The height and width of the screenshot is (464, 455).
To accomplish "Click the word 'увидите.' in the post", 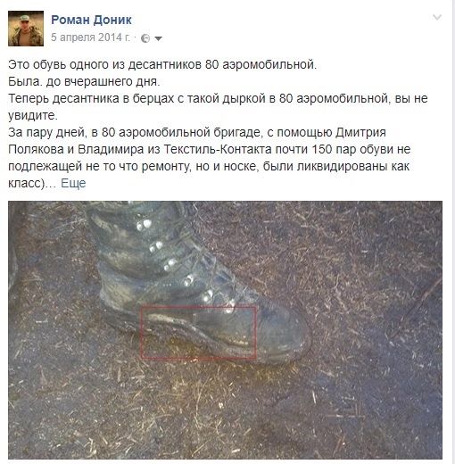I will [x=33, y=116].
